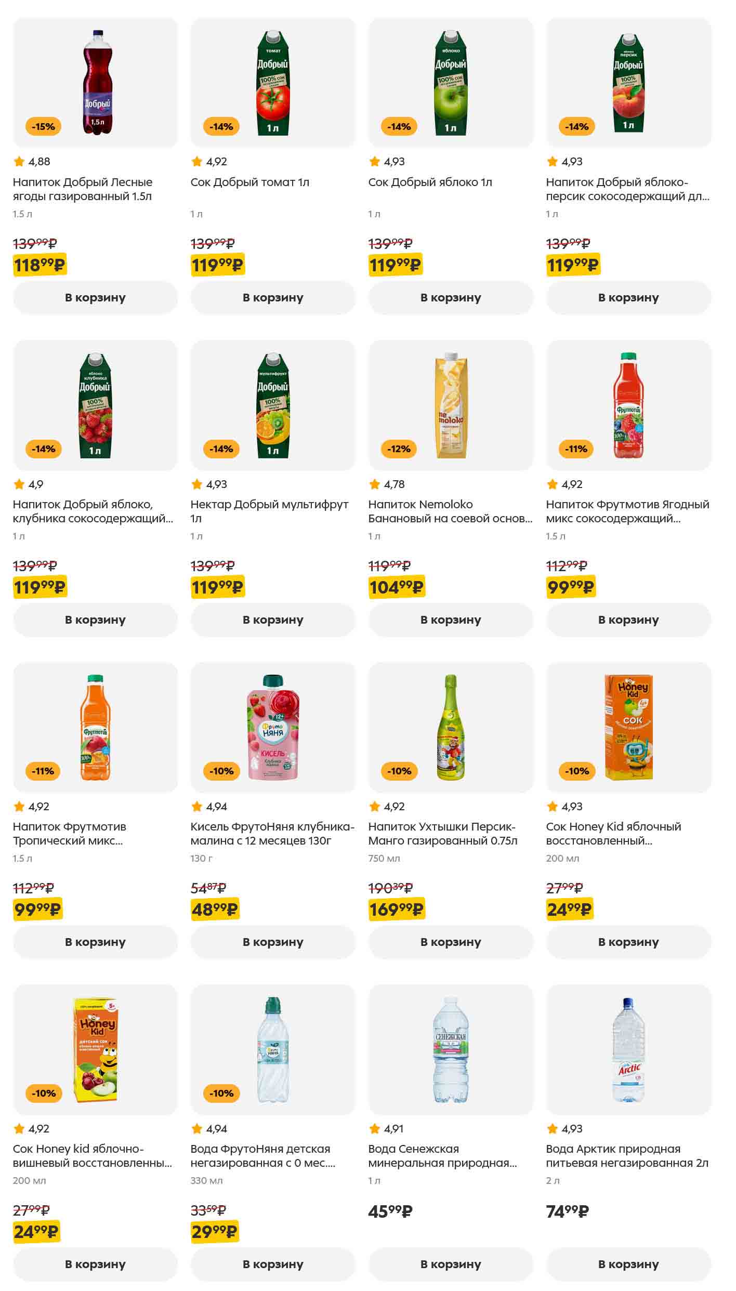View the Ухтышки Персик-Манго bottle image
736x1291 pixels.
(451, 728)
